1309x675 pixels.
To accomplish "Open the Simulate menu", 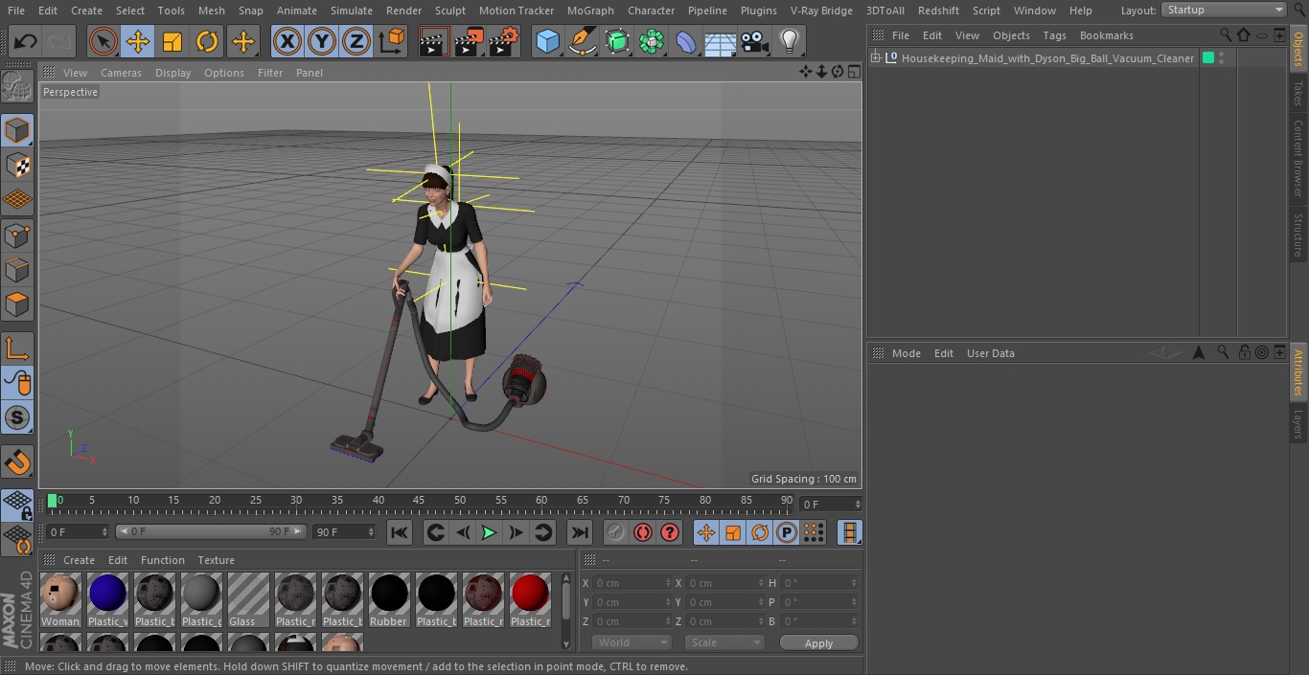I will 352,10.
